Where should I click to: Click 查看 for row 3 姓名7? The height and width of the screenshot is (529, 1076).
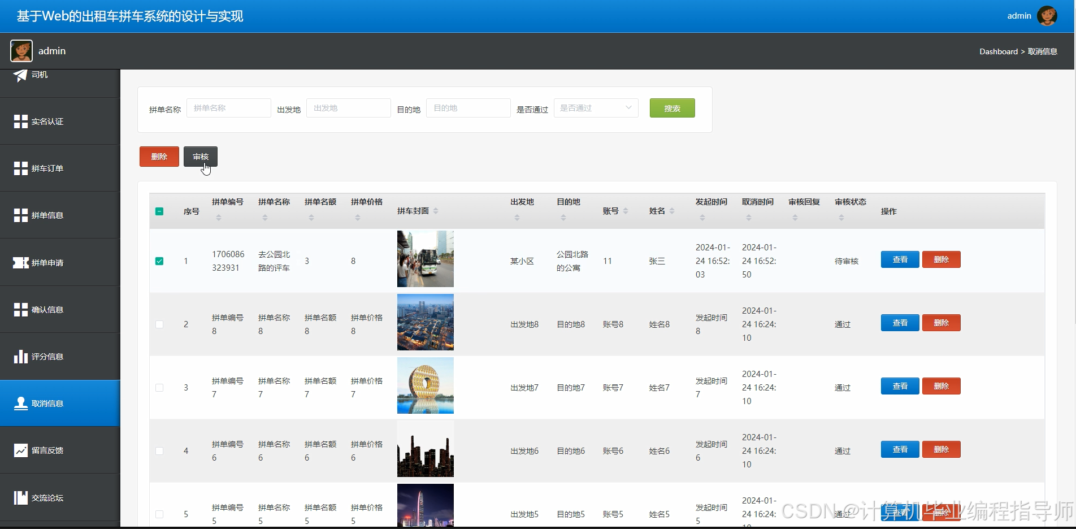click(900, 386)
